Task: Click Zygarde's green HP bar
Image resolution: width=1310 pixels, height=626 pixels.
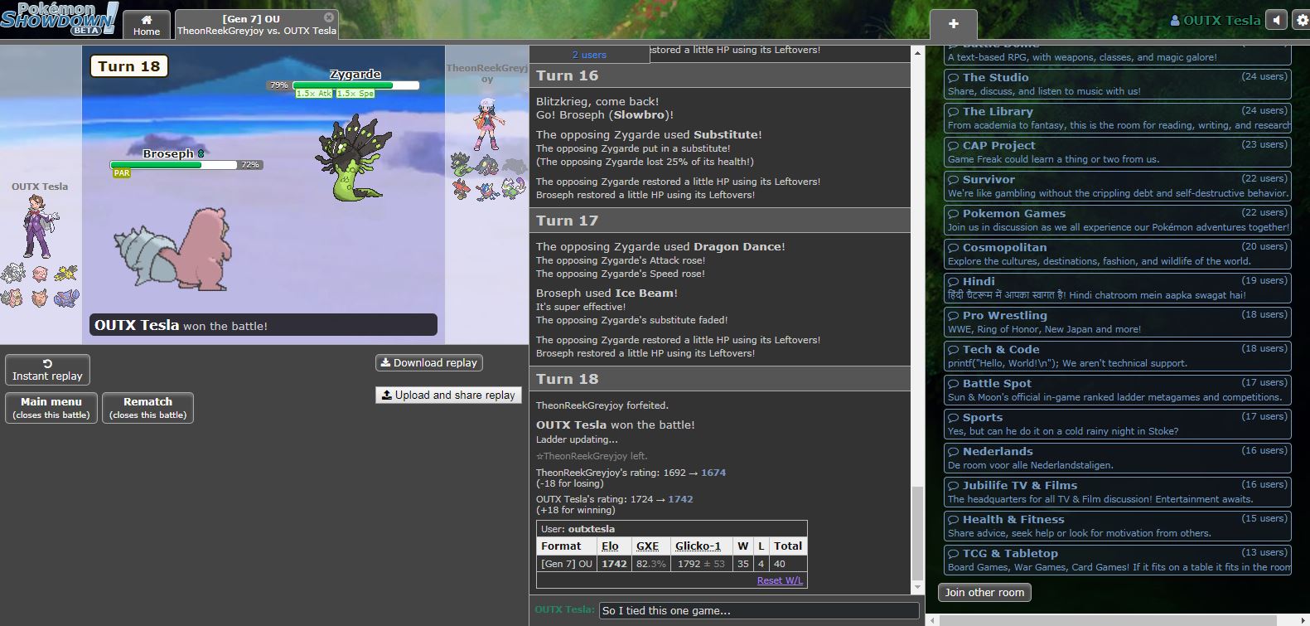Action: [356, 85]
